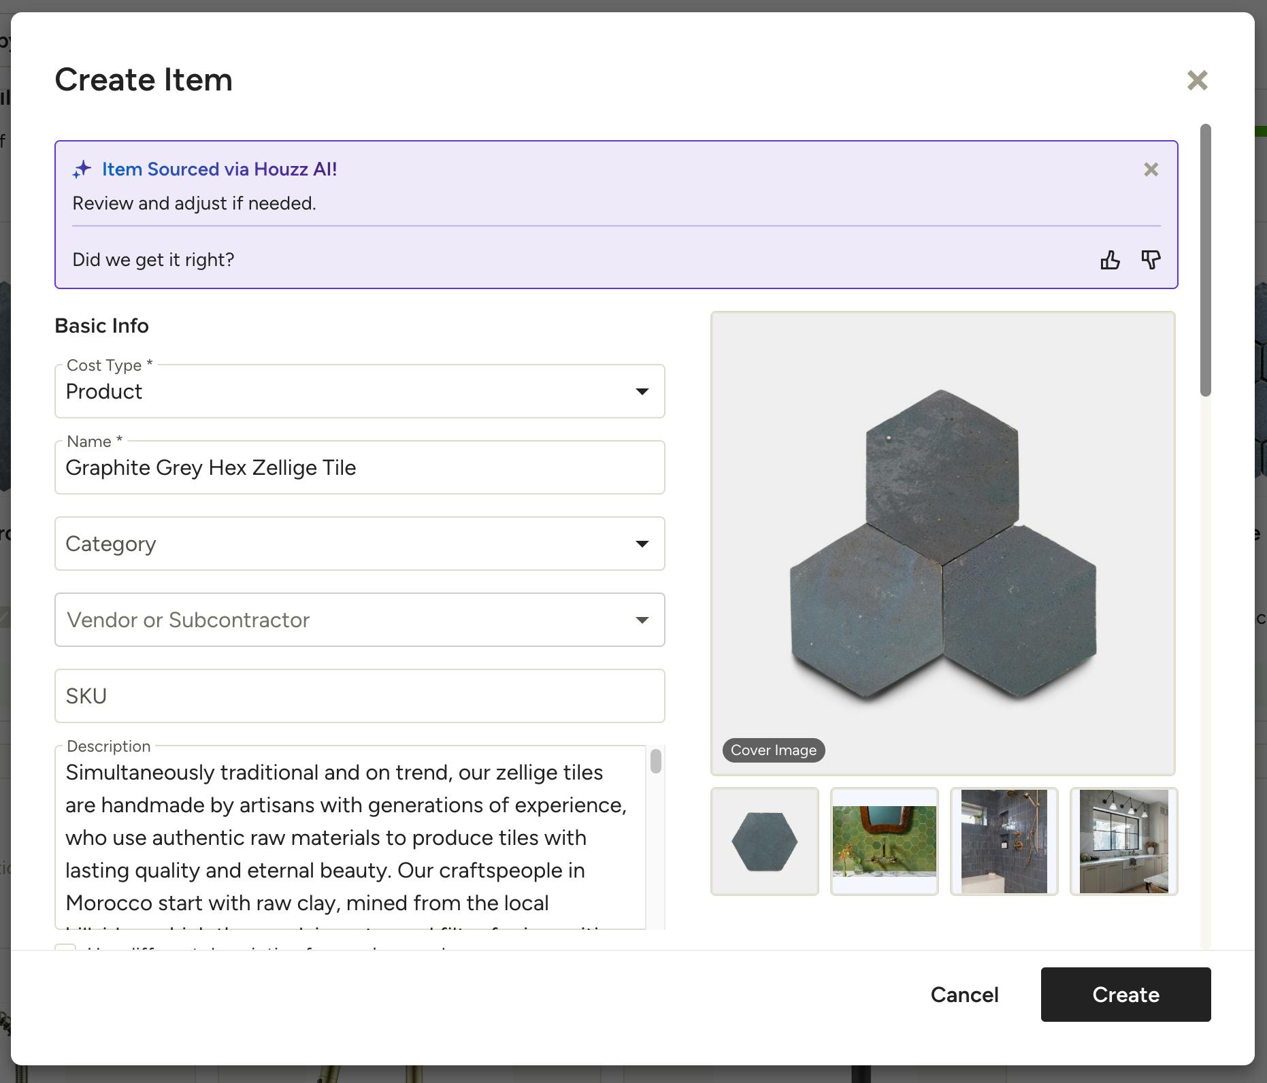The height and width of the screenshot is (1083, 1267).
Task: Close the Create Item dialog
Action: click(1197, 80)
